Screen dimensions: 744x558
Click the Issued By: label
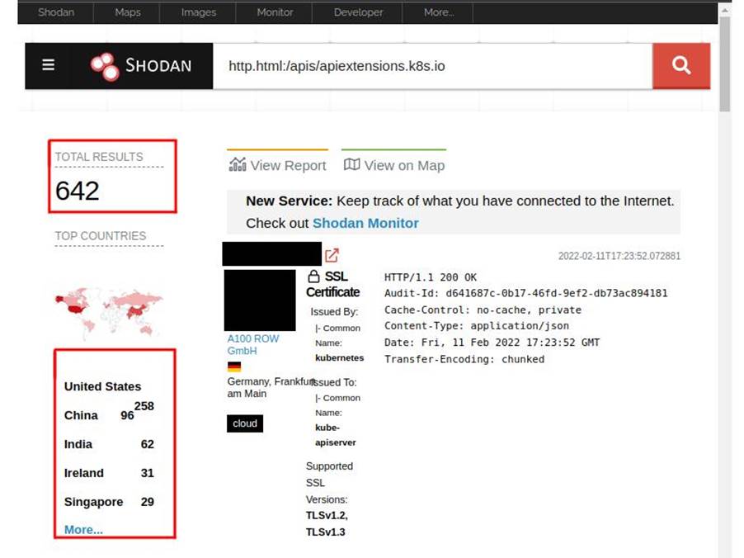tap(334, 312)
